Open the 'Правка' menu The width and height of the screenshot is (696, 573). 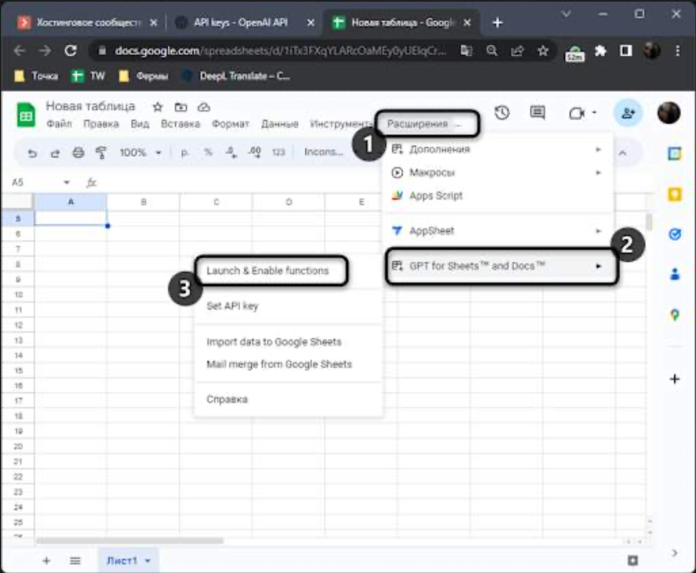tap(101, 124)
